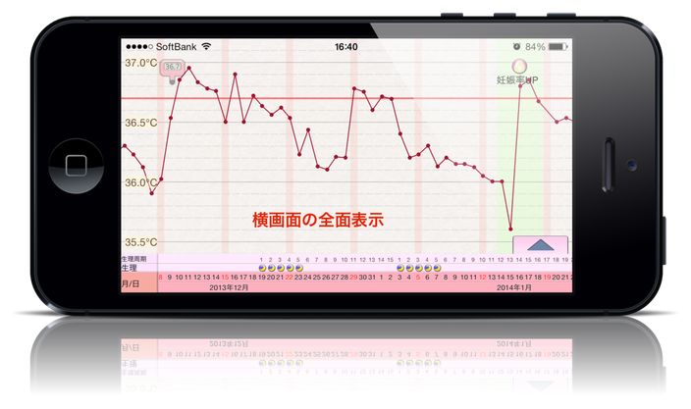Tap the 生理 row header
This screenshot has width=691, height=409.
pyautogui.click(x=130, y=268)
